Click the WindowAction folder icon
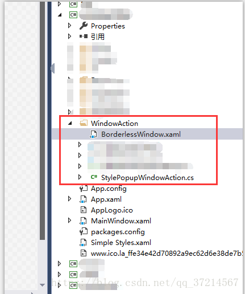245x294 pixels. tap(84, 123)
